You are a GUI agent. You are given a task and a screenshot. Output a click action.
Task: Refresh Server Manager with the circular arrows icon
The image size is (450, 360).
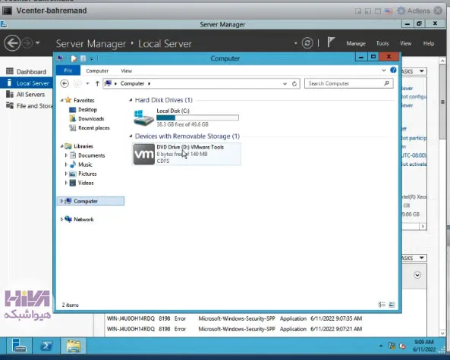coord(307,43)
